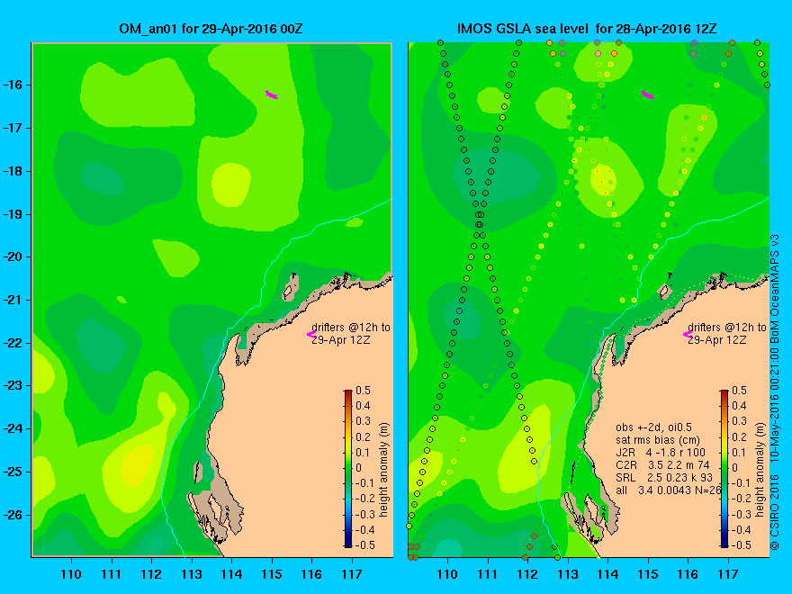Click the -0.5 value on the left color bar
792x594 pixels.
pos(364,545)
